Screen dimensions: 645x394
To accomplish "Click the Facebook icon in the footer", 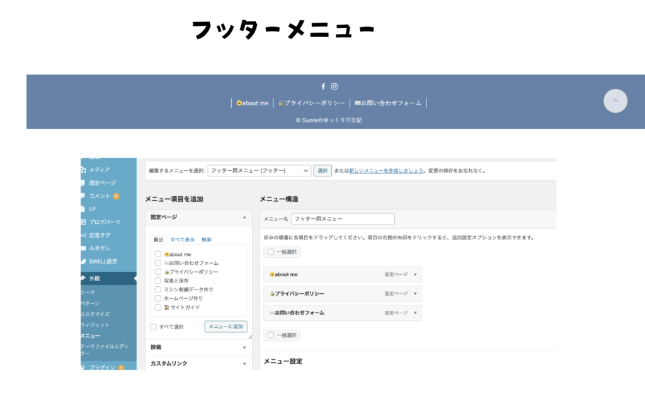I will coord(323,86).
